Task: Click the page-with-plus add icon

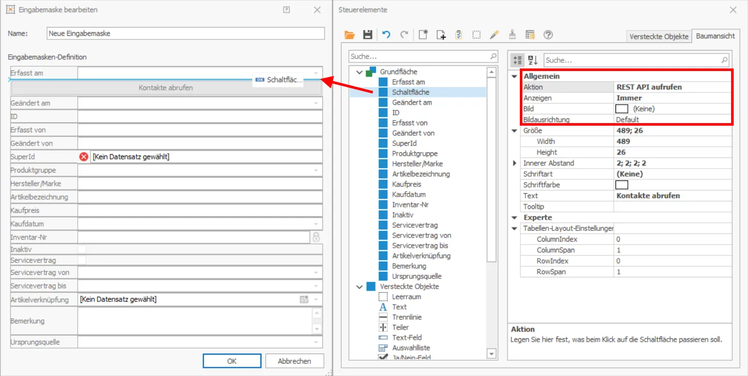Action: tap(441, 35)
